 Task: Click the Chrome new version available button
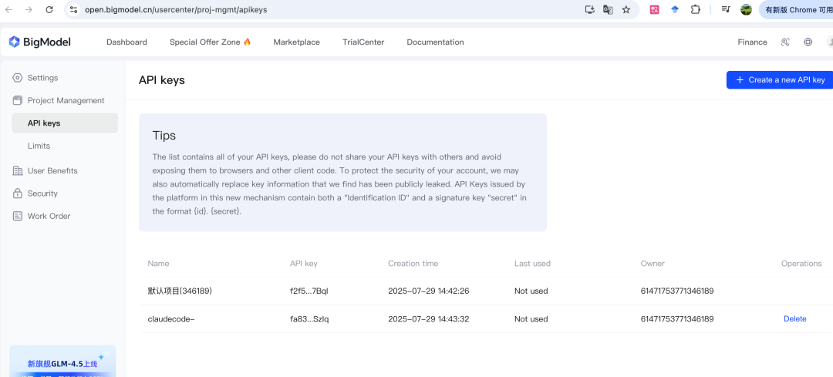[796, 9]
